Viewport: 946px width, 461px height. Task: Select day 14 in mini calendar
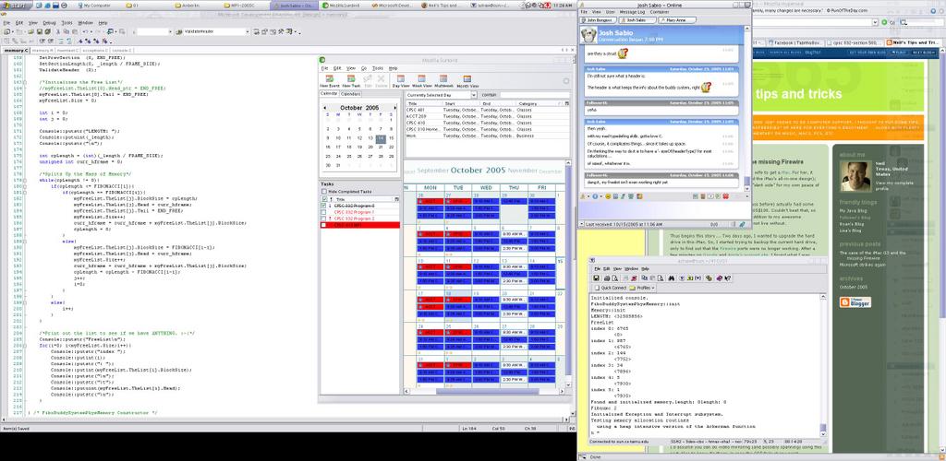pyautogui.click(x=381, y=138)
